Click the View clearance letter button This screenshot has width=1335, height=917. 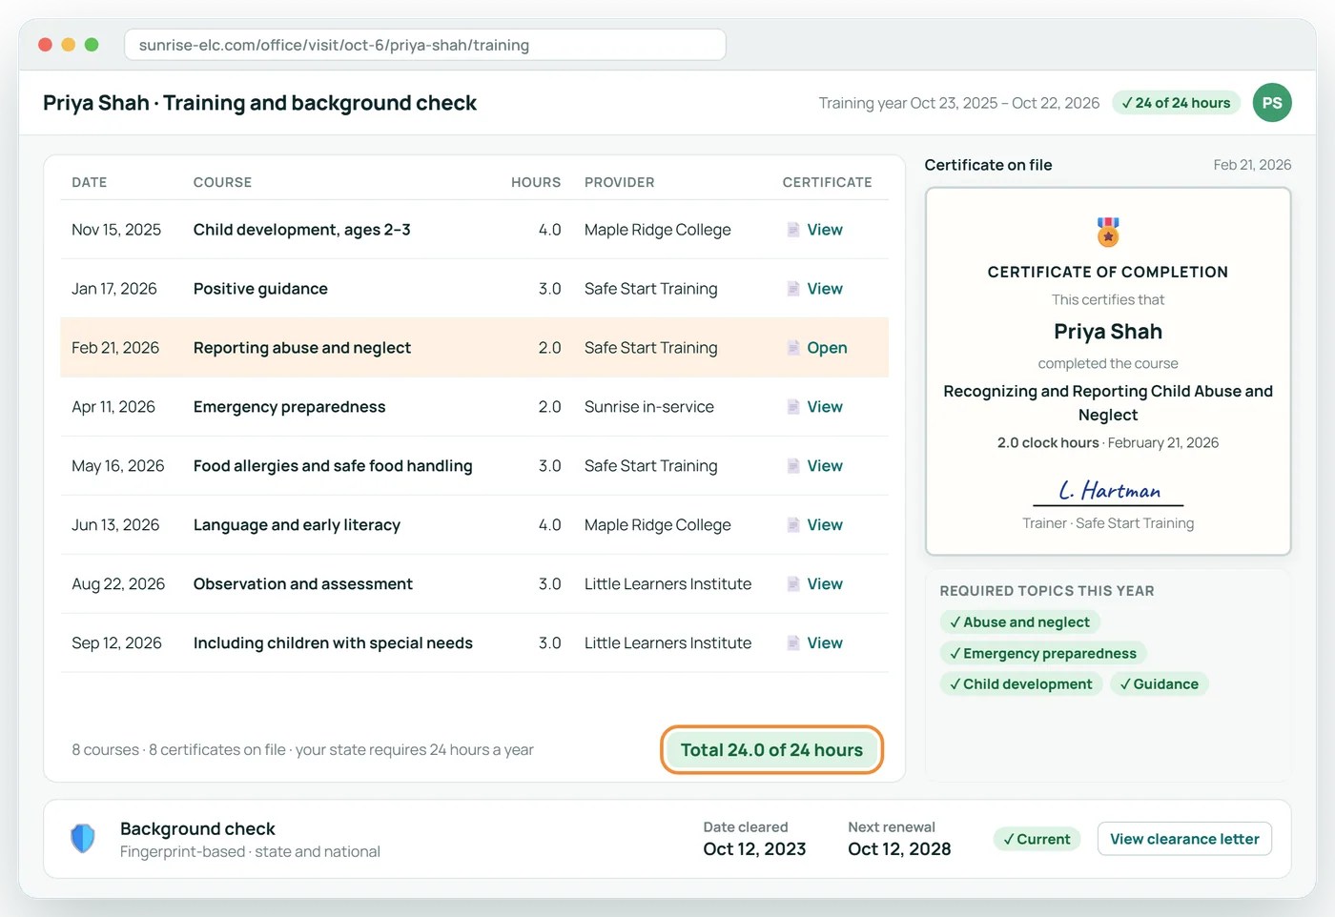pyautogui.click(x=1184, y=839)
